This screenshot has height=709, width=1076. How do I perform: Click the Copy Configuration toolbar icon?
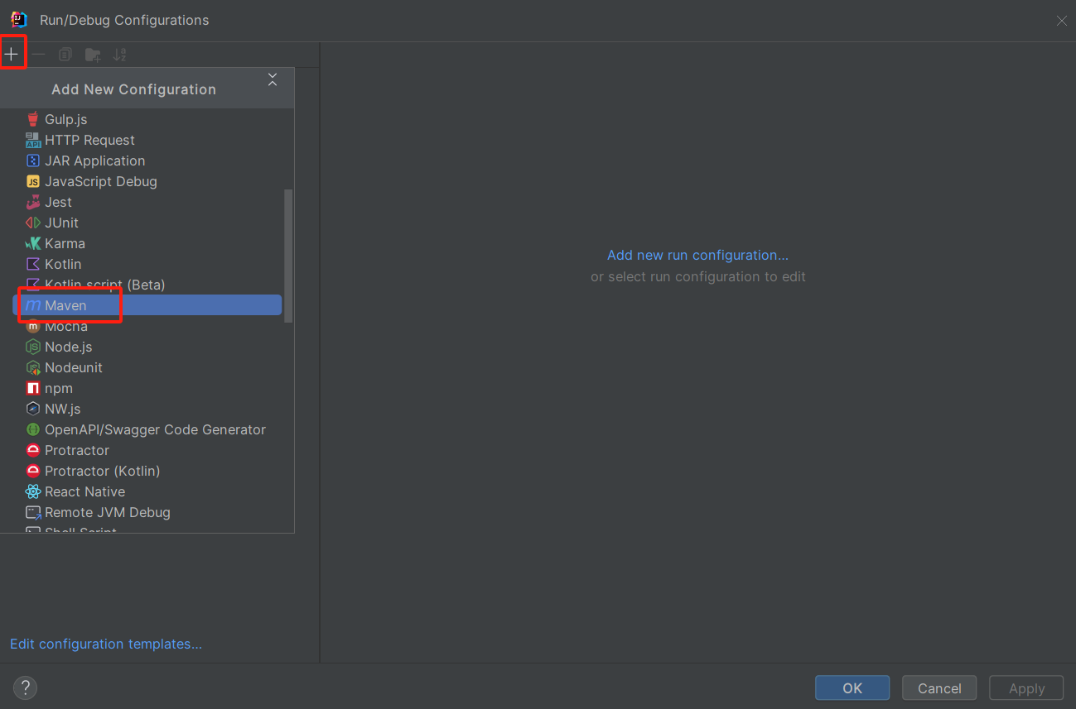[65, 55]
